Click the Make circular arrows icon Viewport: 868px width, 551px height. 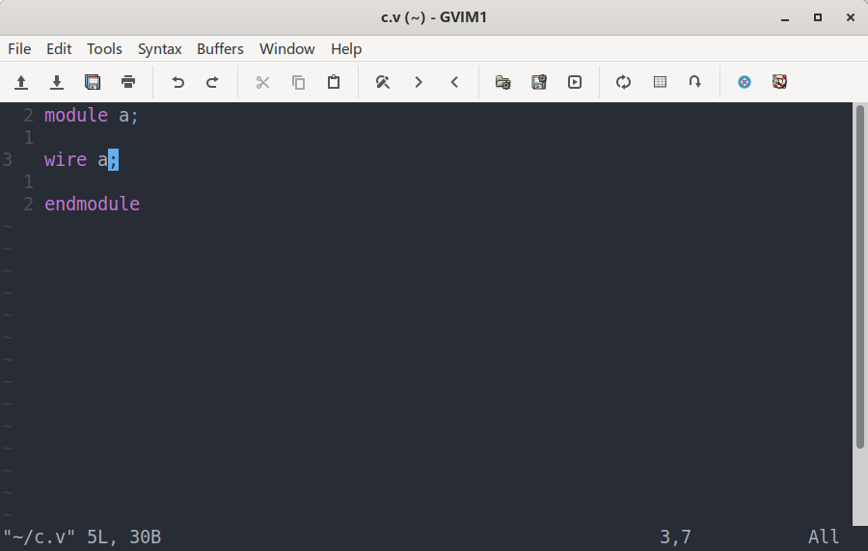[x=623, y=83]
